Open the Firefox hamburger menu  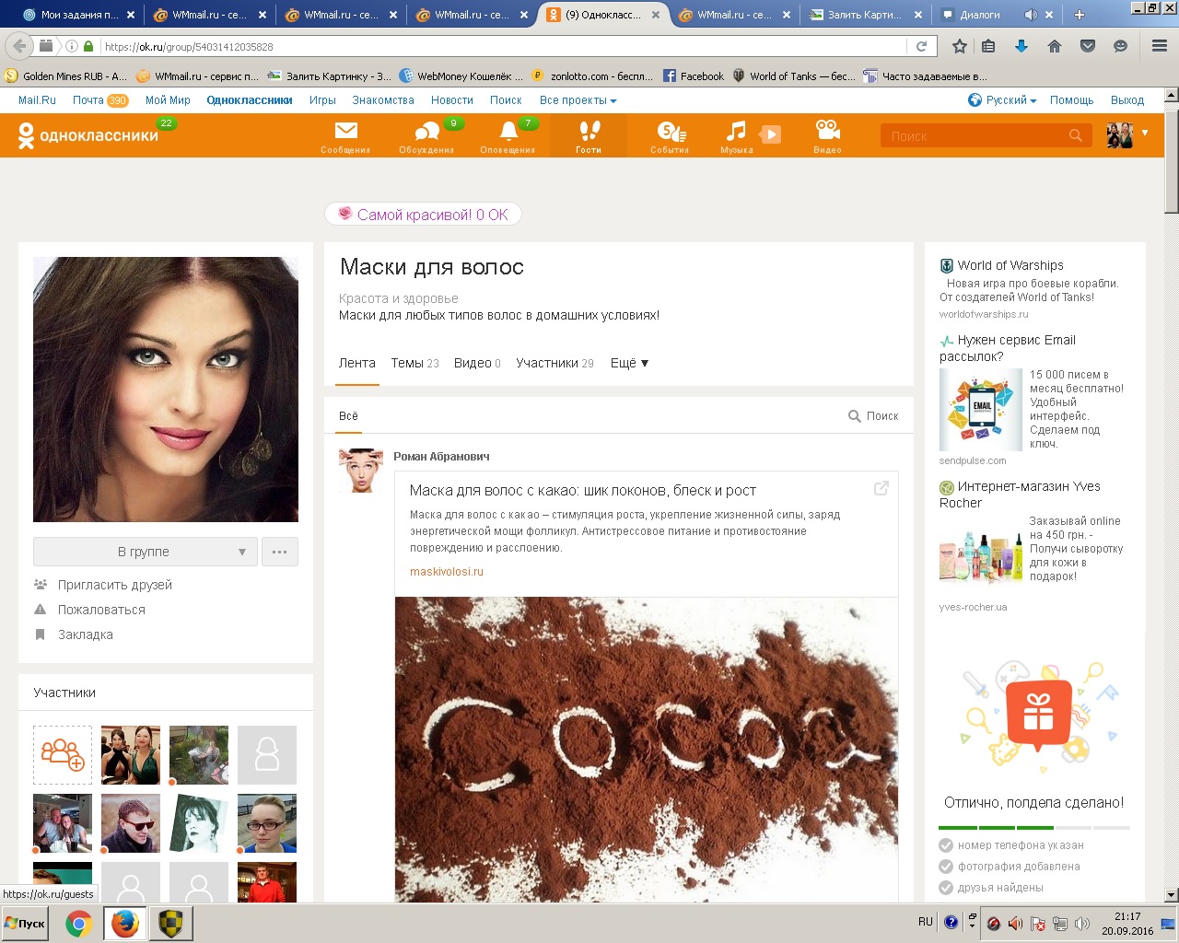click(x=1160, y=46)
